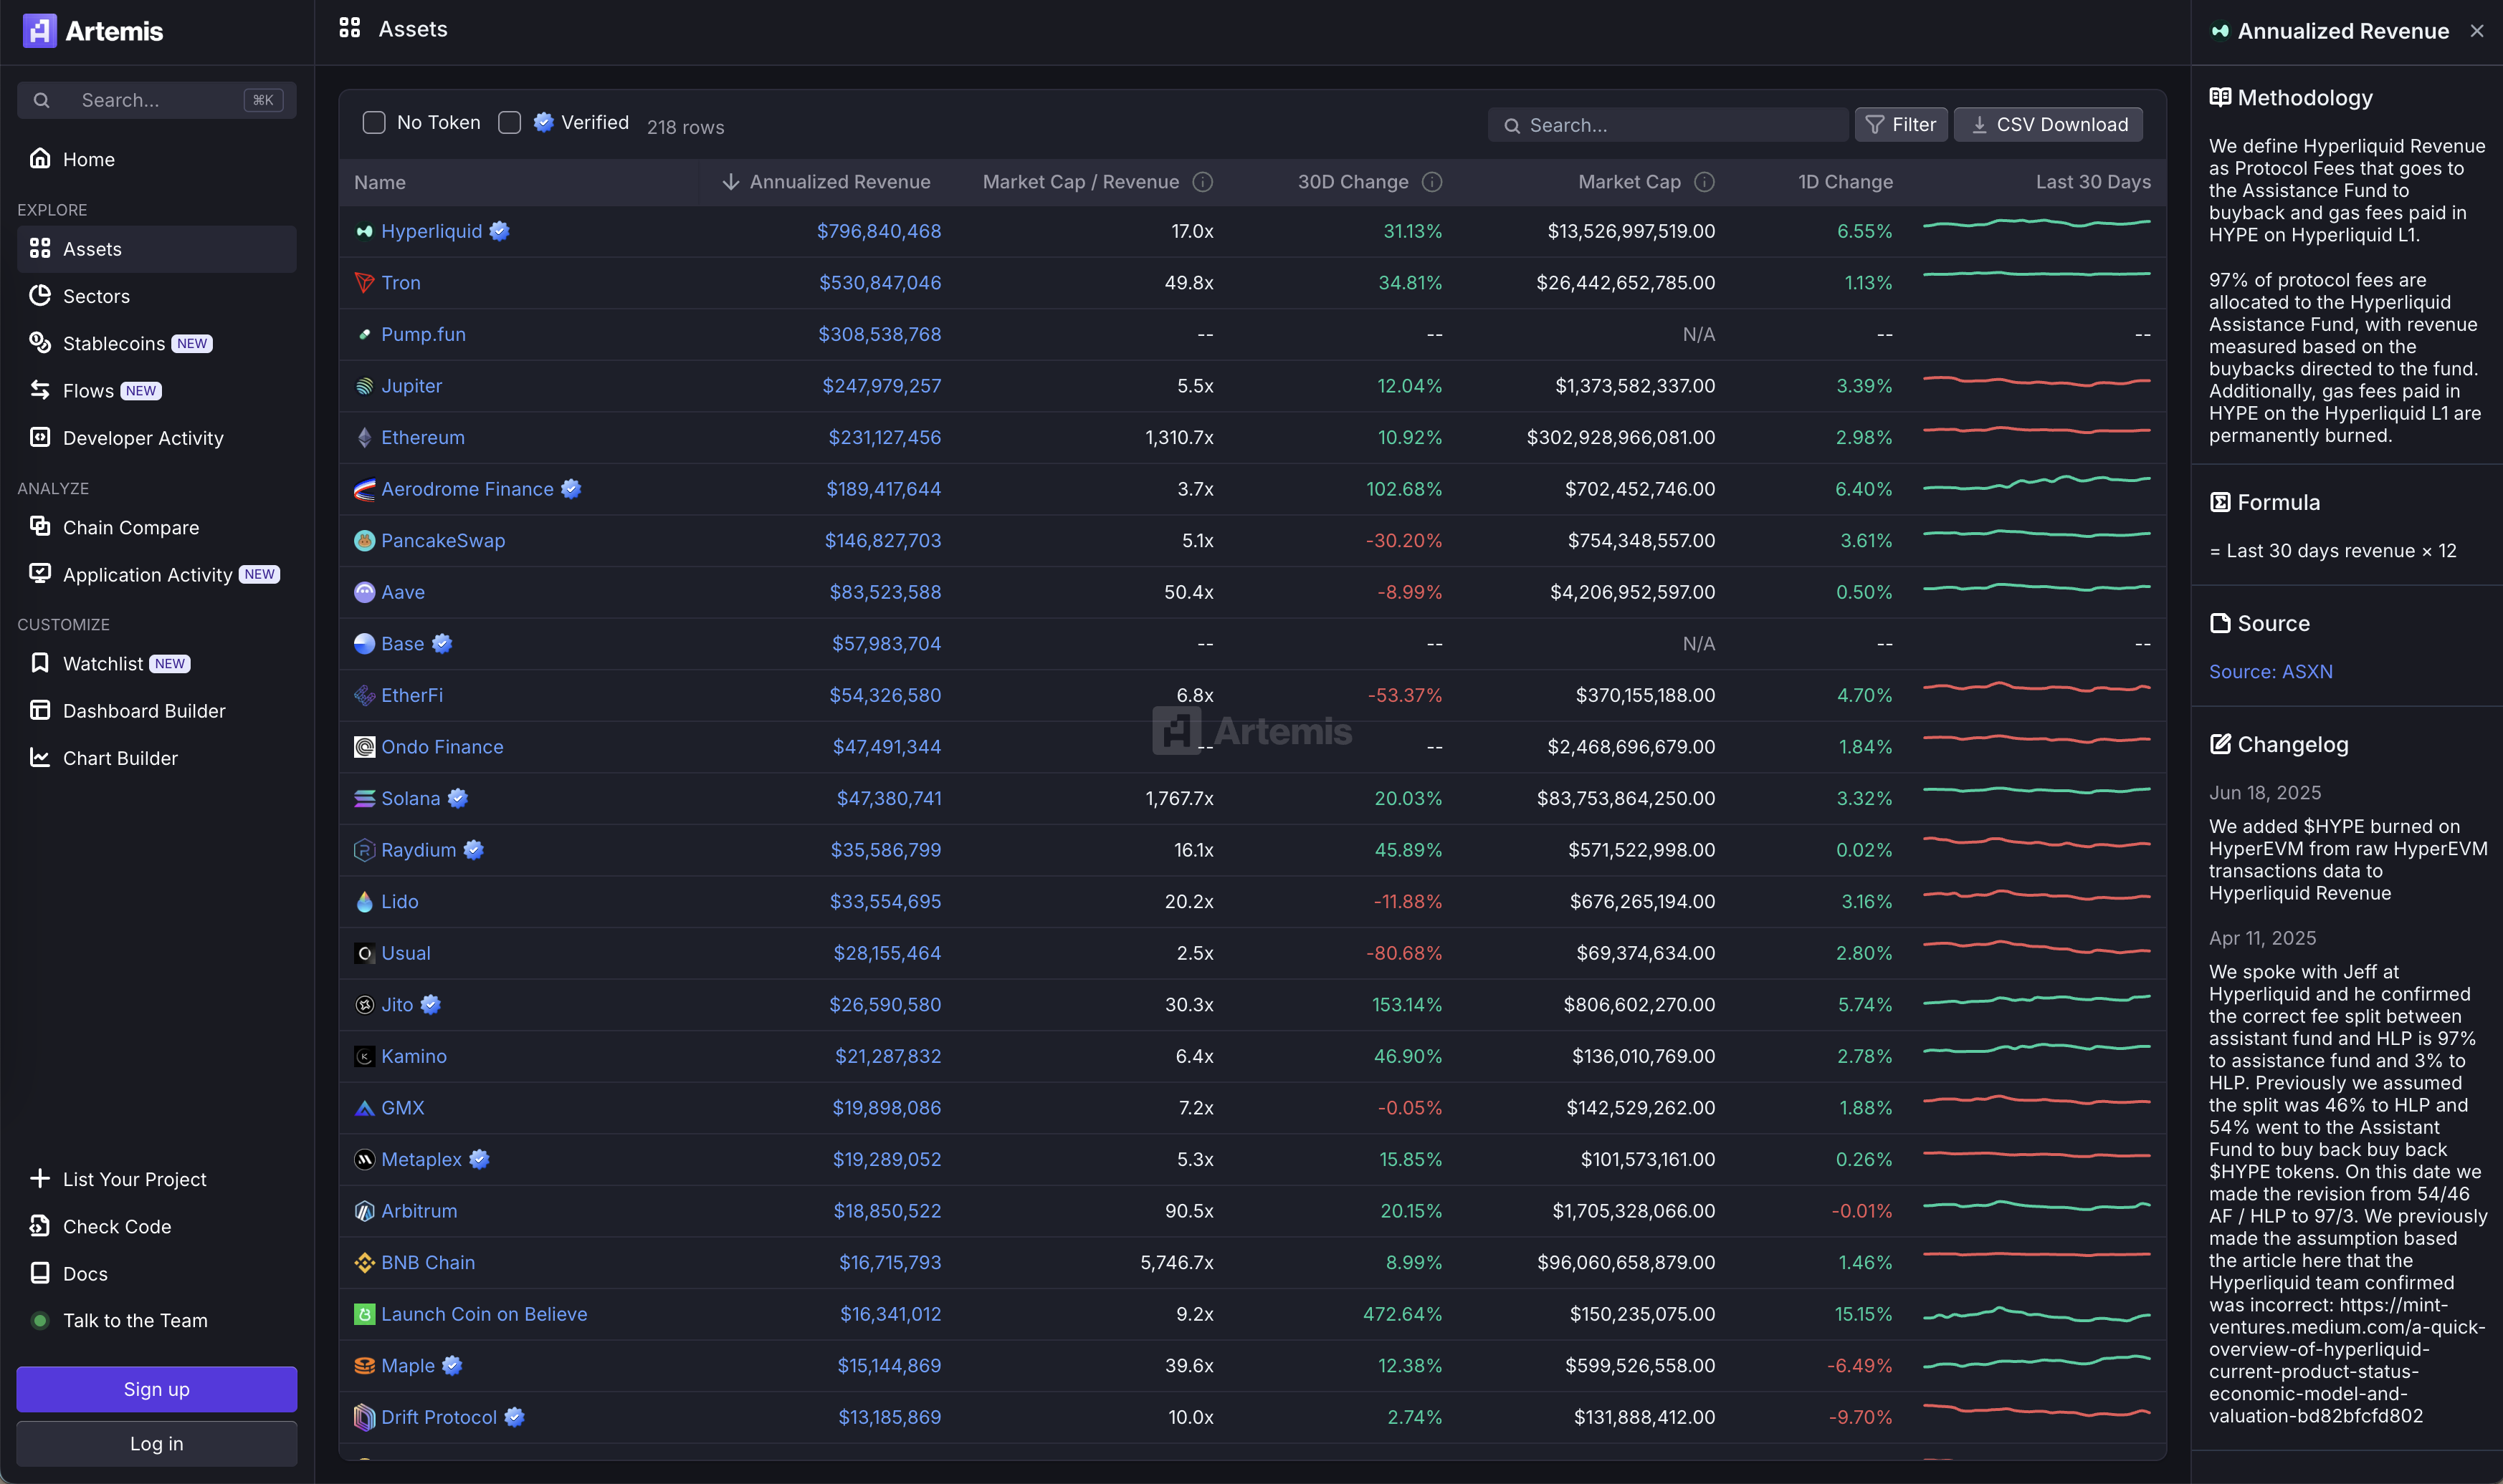Screen dimensions: 2503x1484
Task: Click the Chart Builder icon
Action: tap(40, 758)
